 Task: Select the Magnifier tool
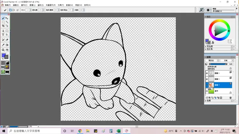pos(3,50)
